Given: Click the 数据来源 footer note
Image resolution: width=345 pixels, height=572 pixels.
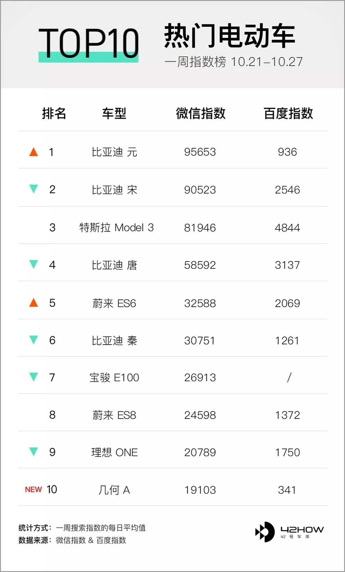Looking at the screenshot, I should point(72,540).
